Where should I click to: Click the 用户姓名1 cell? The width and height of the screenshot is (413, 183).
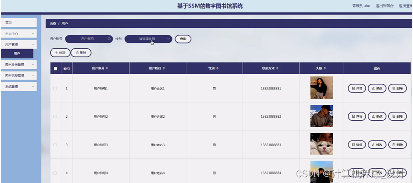(x=157, y=89)
